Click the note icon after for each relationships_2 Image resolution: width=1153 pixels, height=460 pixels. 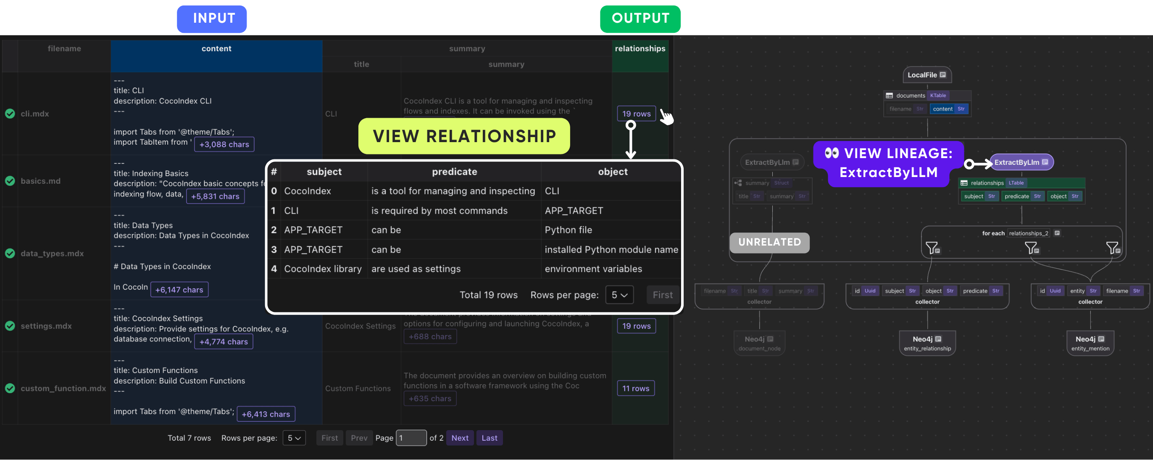click(x=1057, y=233)
